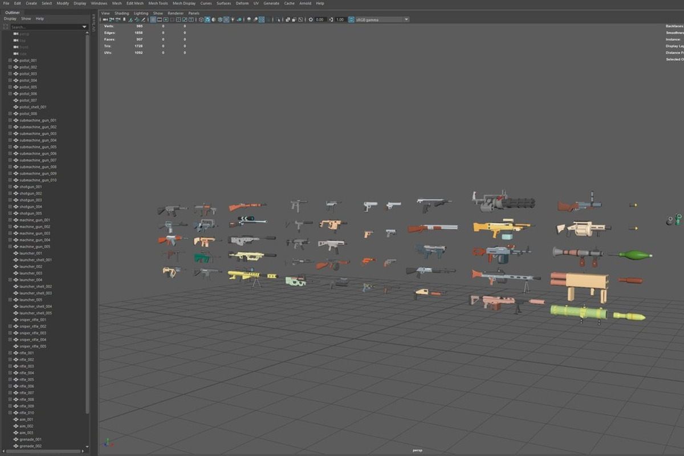The height and width of the screenshot is (456, 684).
Task: Click the Exposure reset icon
Action: click(310, 19)
